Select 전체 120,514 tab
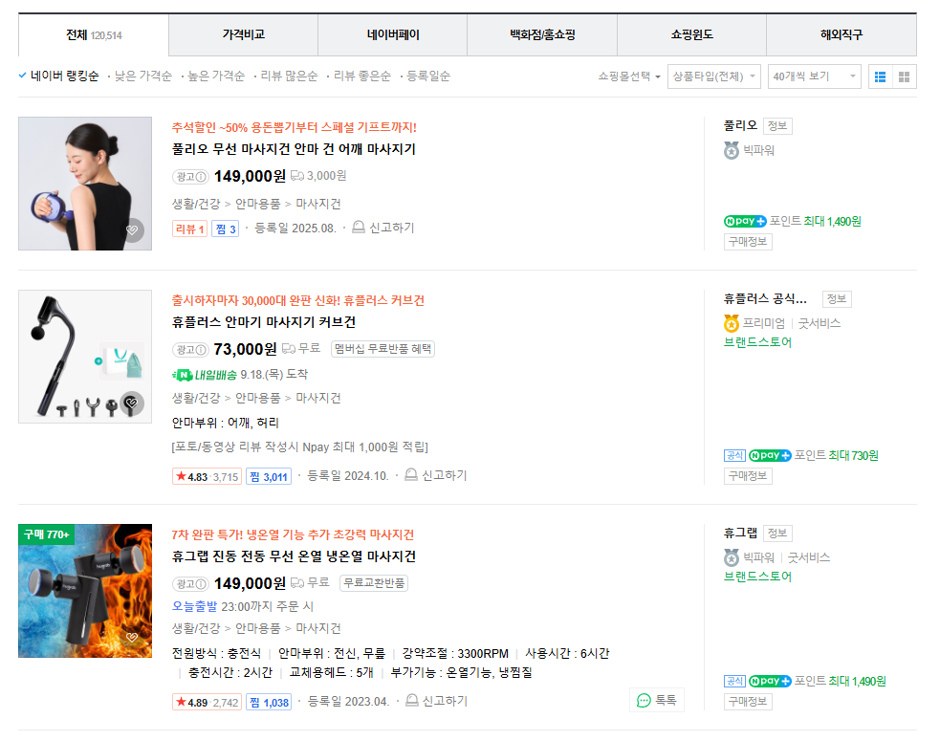Viewport: 940px width, 741px height. point(94,35)
